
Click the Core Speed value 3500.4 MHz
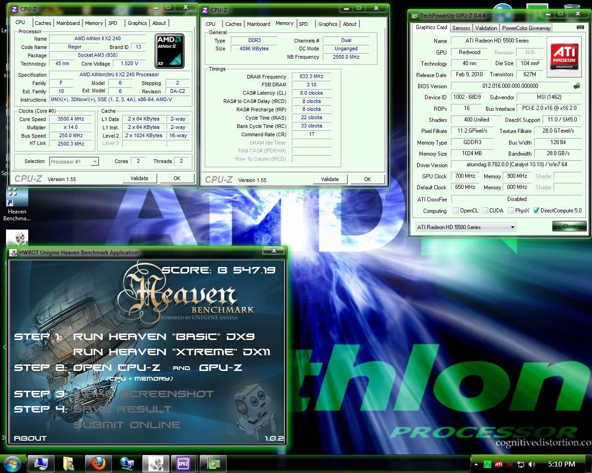(x=71, y=119)
